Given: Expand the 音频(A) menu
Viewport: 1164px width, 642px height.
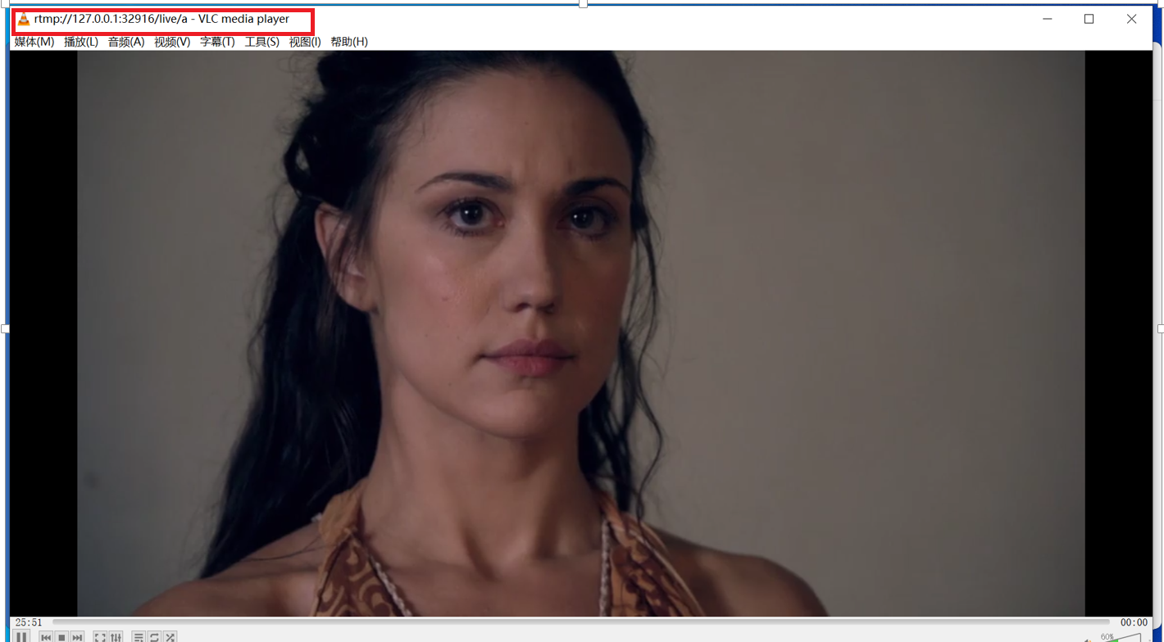Looking at the screenshot, I should [126, 42].
